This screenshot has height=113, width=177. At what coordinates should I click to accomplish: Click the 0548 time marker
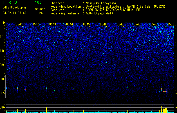pos(137,24)
